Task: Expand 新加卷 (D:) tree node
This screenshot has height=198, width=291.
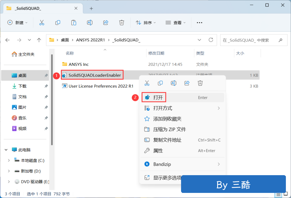Action: click(9, 171)
